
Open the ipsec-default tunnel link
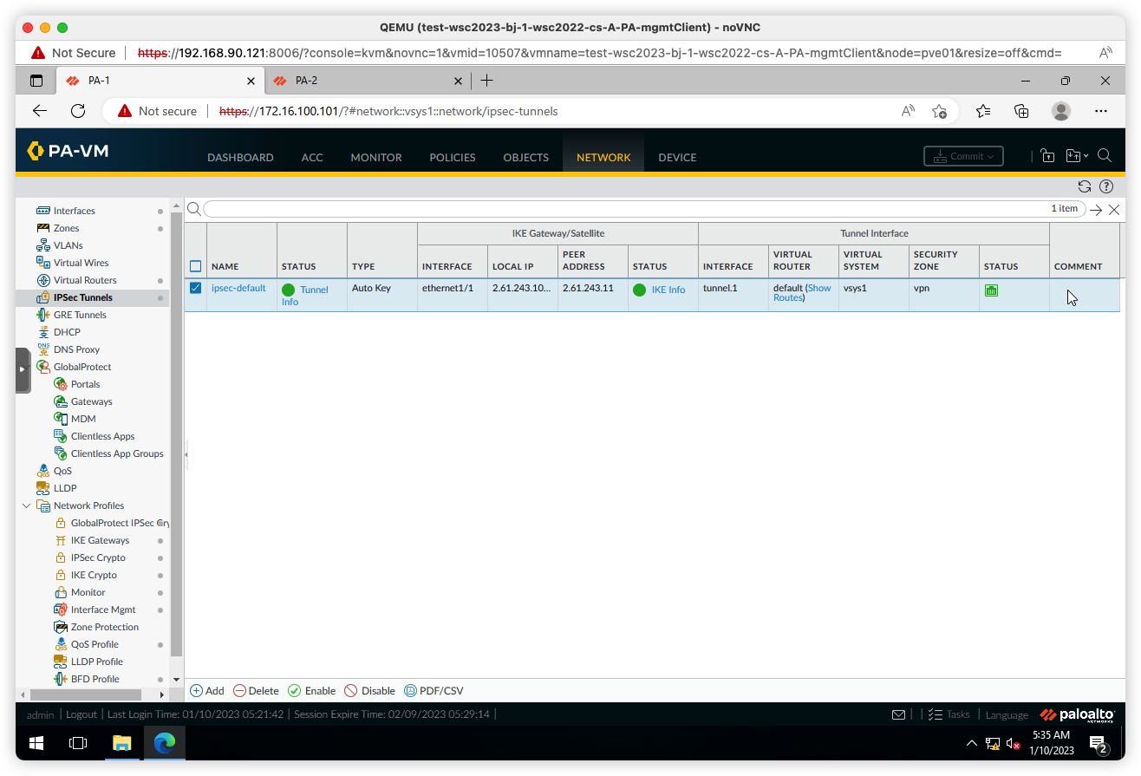click(x=238, y=288)
